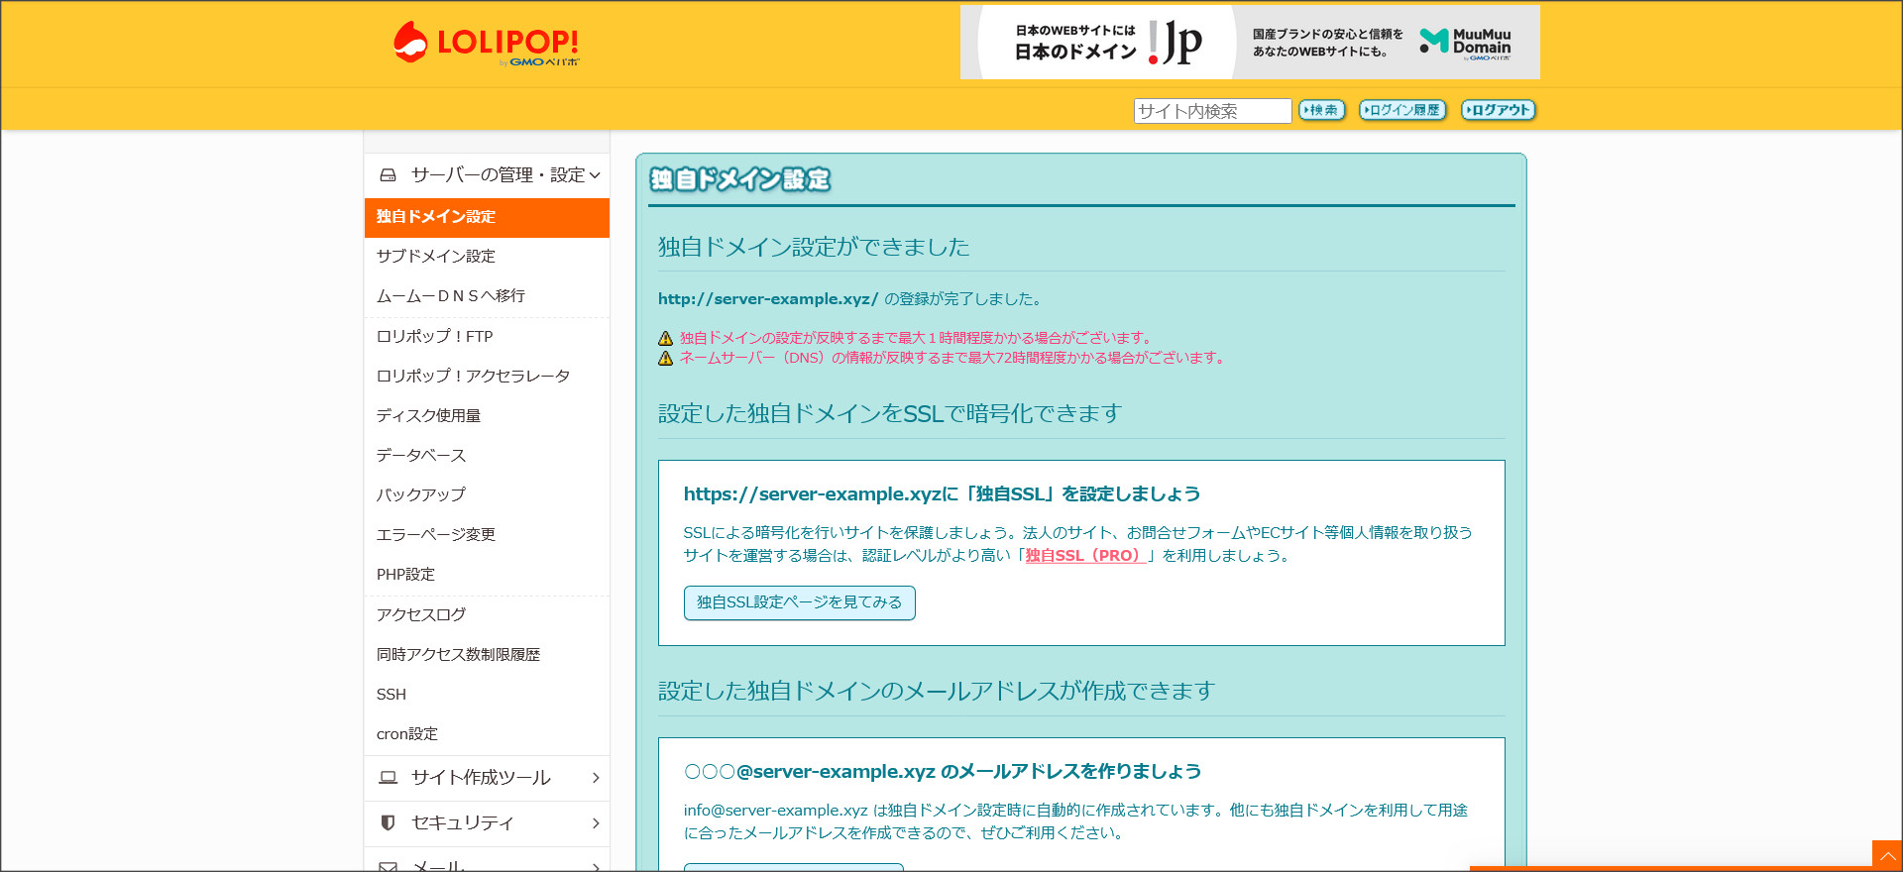The height and width of the screenshot is (872, 1903).
Task: Open the server management icon in sidebar
Action: tap(389, 175)
